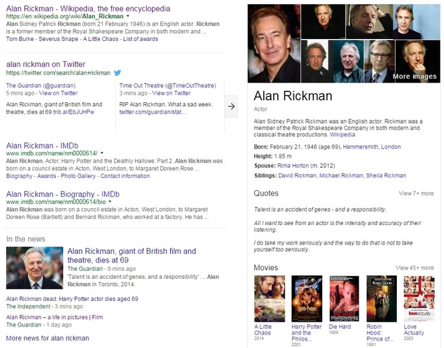444x348 pixels.
Task: Open A Little Chaos movie poster
Action: [270, 299]
